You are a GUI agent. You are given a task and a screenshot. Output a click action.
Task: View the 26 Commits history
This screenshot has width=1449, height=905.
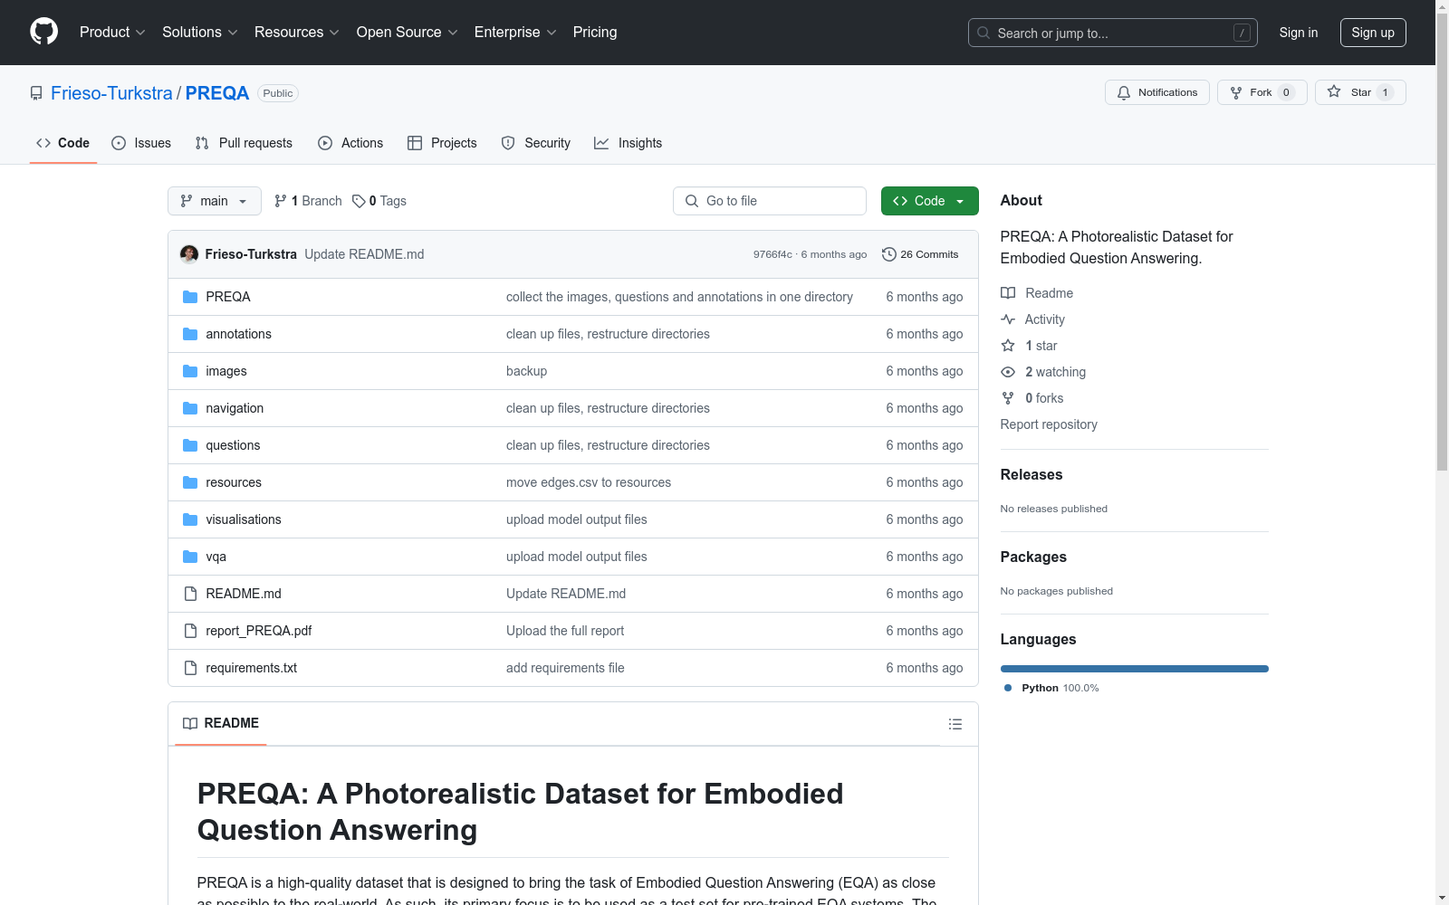click(x=920, y=254)
